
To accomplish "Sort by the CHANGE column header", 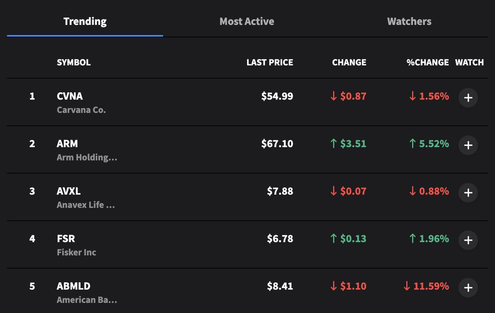I will (349, 62).
